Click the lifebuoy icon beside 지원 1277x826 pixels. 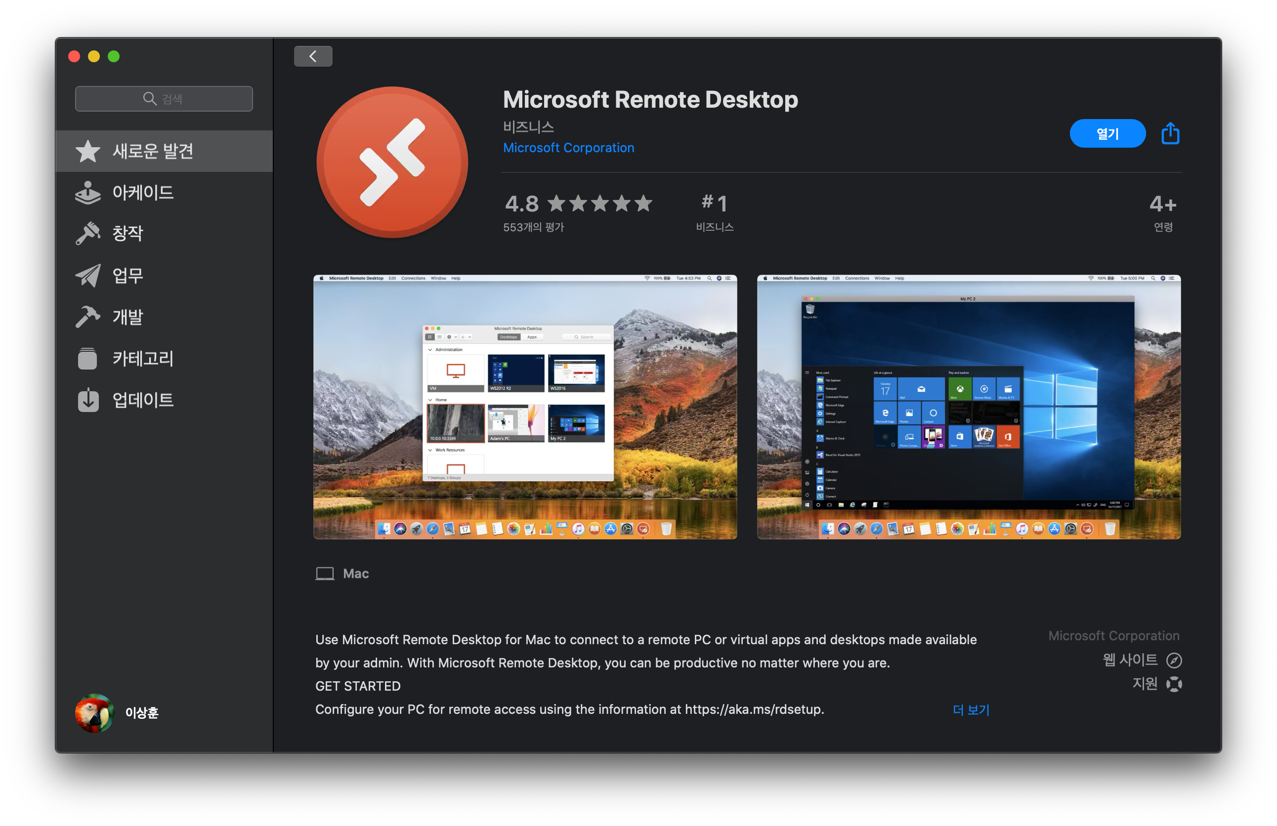[1174, 684]
